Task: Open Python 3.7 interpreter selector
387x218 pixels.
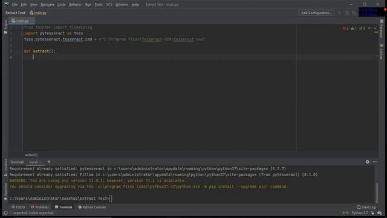Action: pos(359,213)
